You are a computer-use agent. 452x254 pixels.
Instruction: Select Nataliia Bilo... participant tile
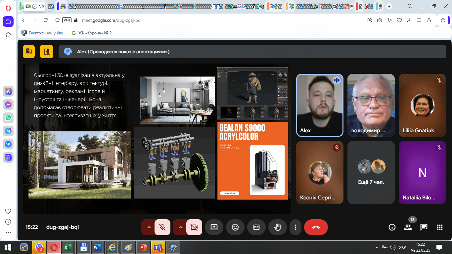coord(422,172)
